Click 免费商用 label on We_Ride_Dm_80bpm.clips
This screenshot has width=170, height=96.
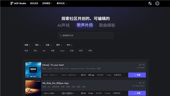pos(117,93)
